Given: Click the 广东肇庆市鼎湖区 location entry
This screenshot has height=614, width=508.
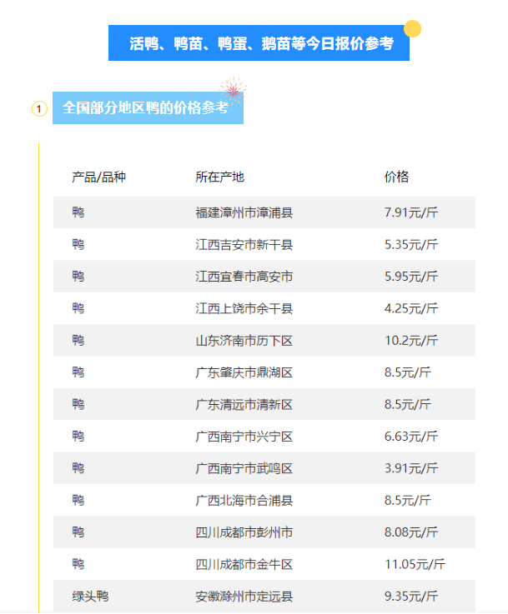Looking at the screenshot, I should click(x=244, y=372).
